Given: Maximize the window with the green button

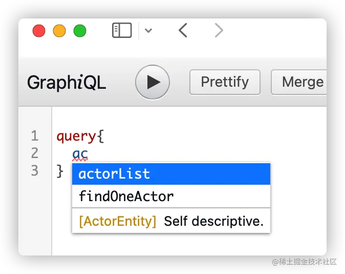Looking at the screenshot, I should [x=80, y=31].
